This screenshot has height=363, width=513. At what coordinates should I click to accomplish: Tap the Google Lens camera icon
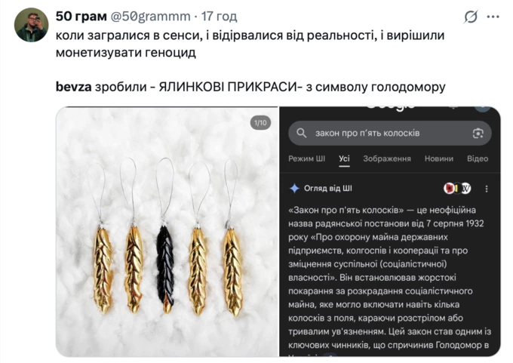(x=478, y=133)
